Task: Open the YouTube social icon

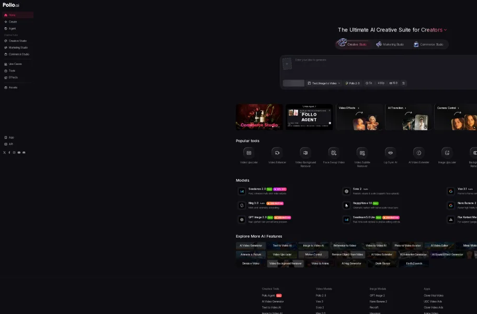Action: tap(19, 152)
